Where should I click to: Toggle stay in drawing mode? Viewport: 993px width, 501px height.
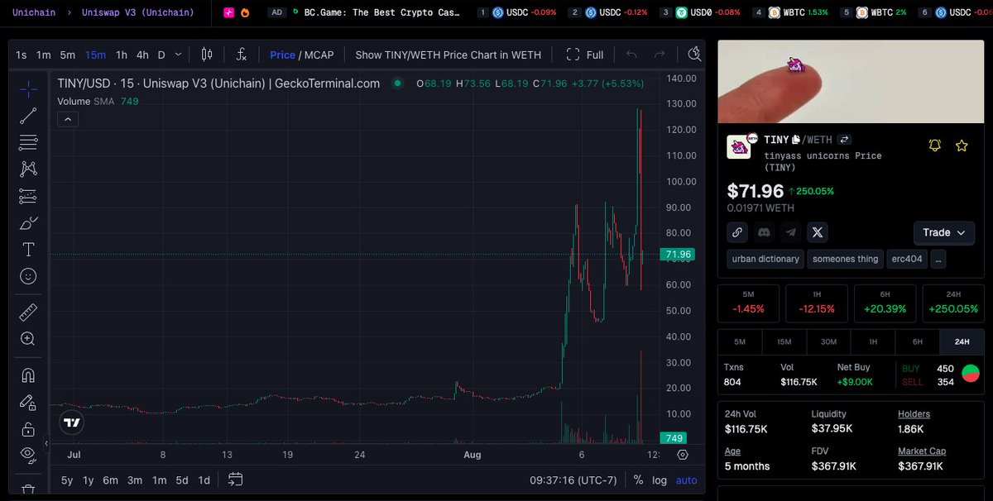(x=28, y=402)
